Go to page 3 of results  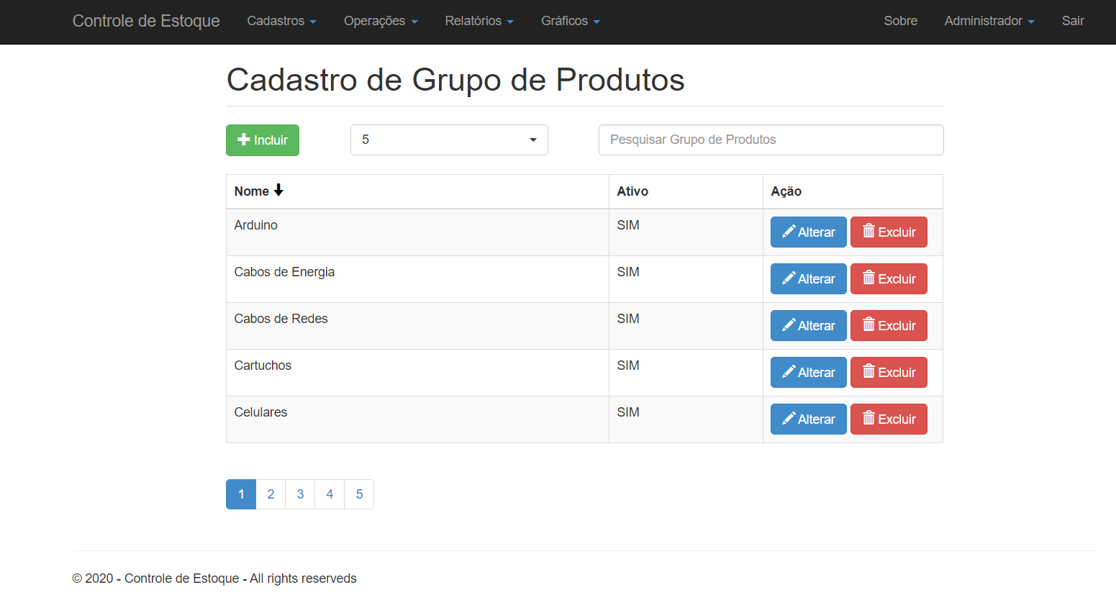pos(300,494)
